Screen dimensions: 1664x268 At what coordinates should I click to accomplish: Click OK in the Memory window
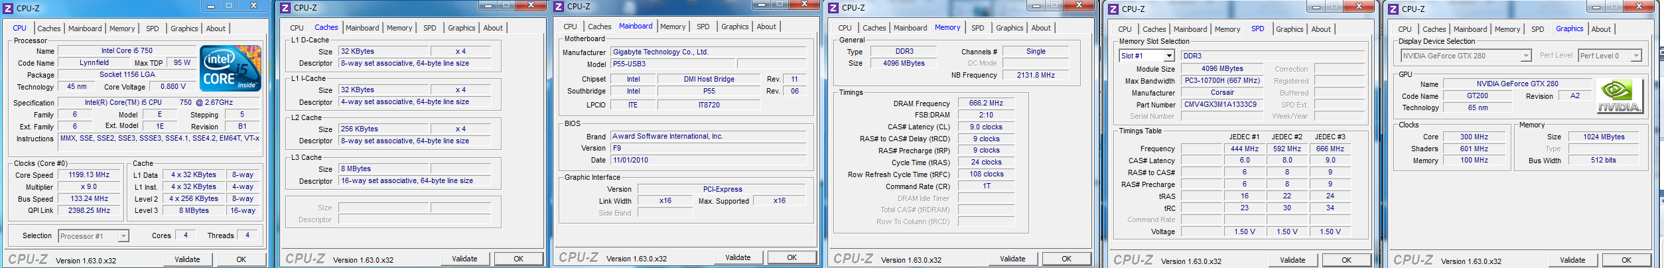[x=1067, y=259]
